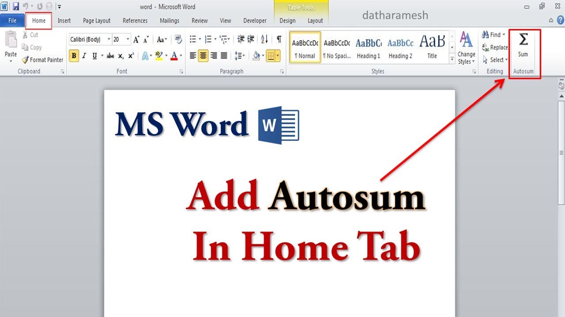The width and height of the screenshot is (565, 317).
Task: Increase the paragraph indent
Action: click(x=251, y=40)
